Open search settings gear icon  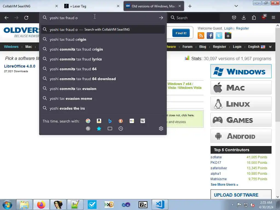tap(161, 129)
